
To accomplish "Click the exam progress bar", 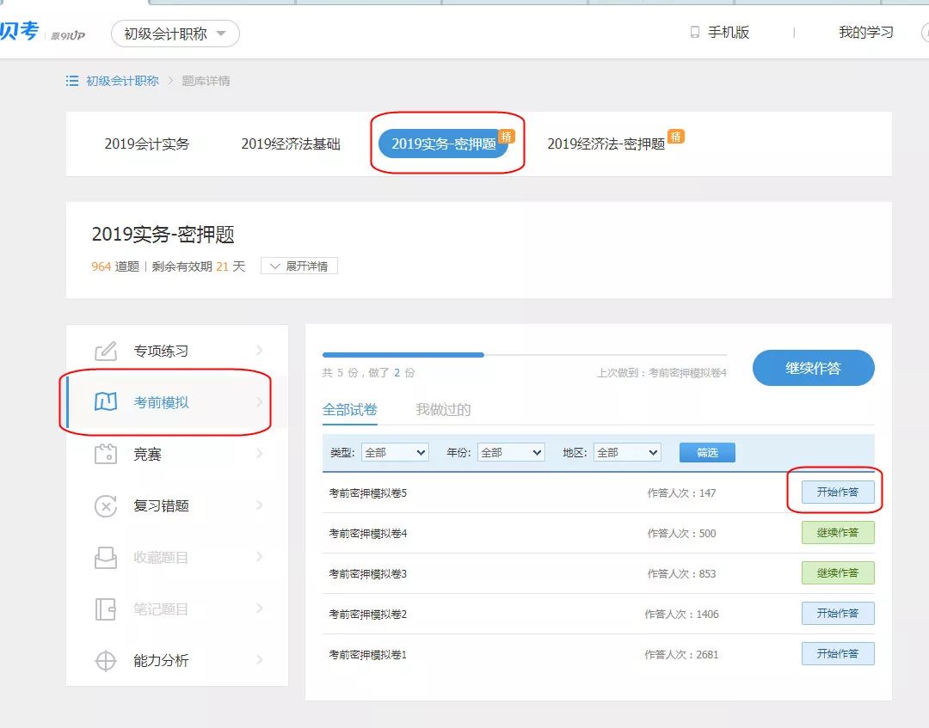I will coord(525,355).
